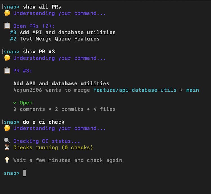Click the '4 files' count text

pyautogui.click(x=104, y=109)
